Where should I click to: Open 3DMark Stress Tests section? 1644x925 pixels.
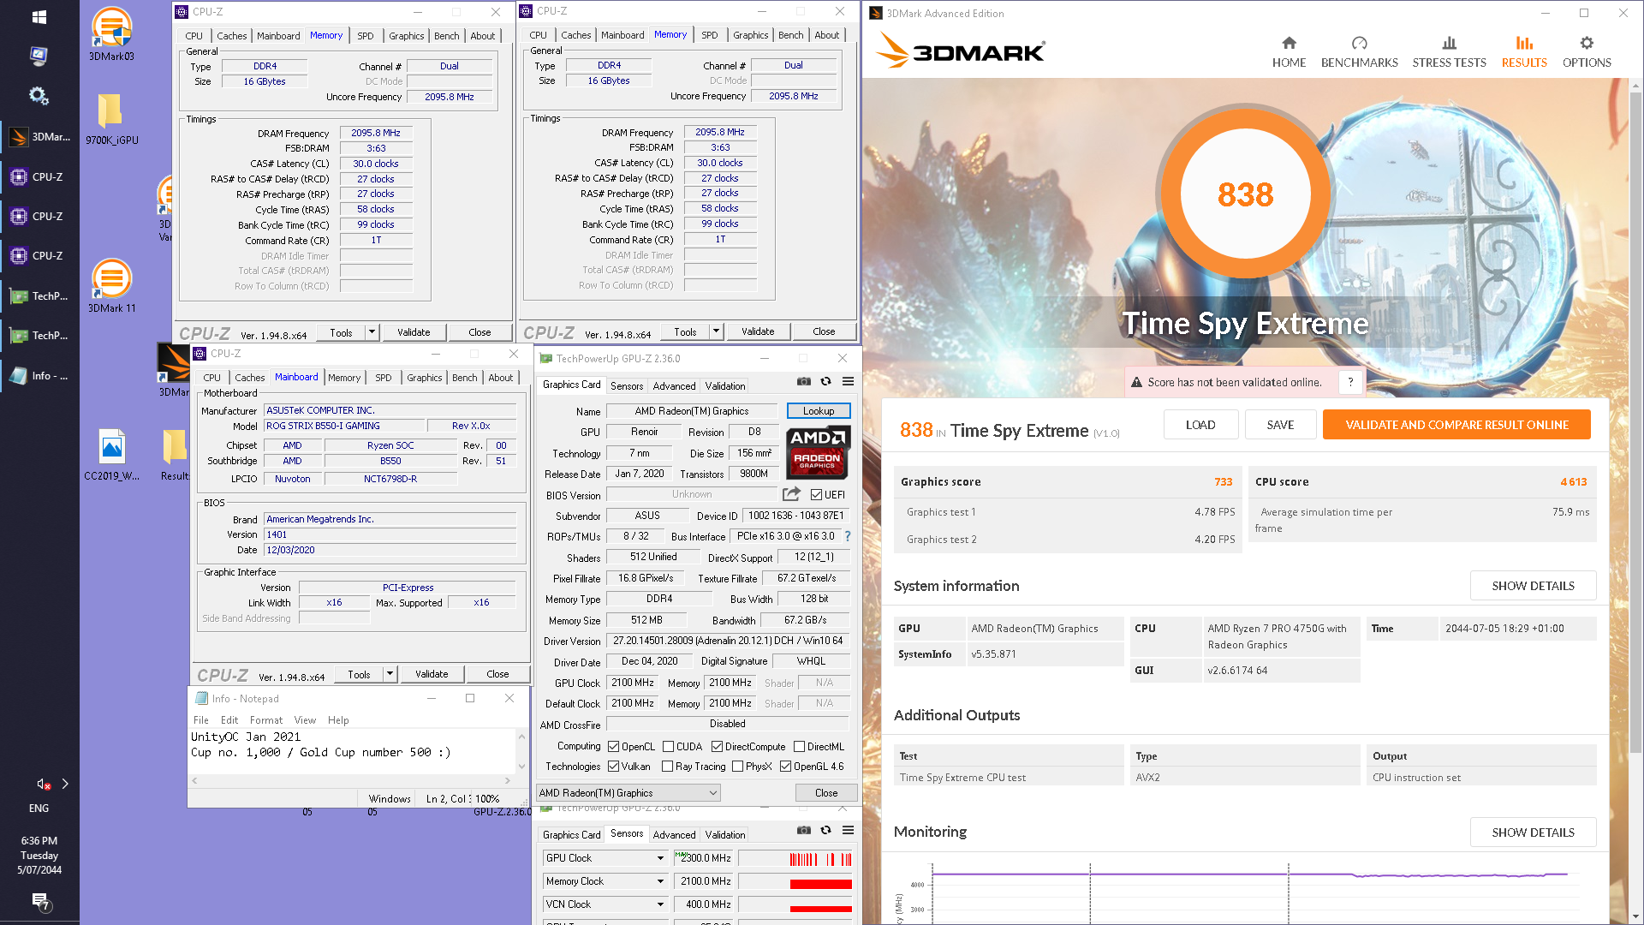click(x=1449, y=51)
